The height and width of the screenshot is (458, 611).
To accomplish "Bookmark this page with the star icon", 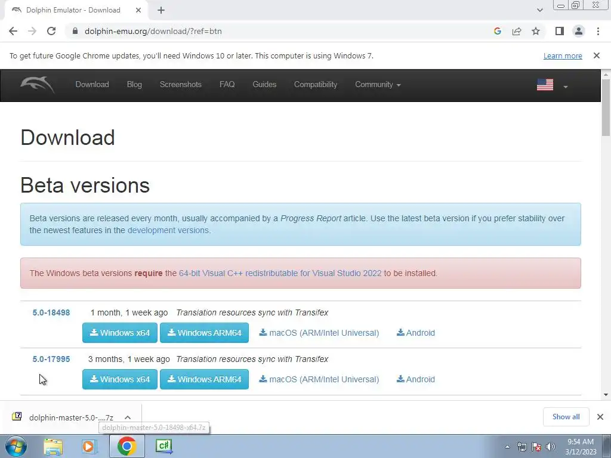I will pyautogui.click(x=536, y=31).
